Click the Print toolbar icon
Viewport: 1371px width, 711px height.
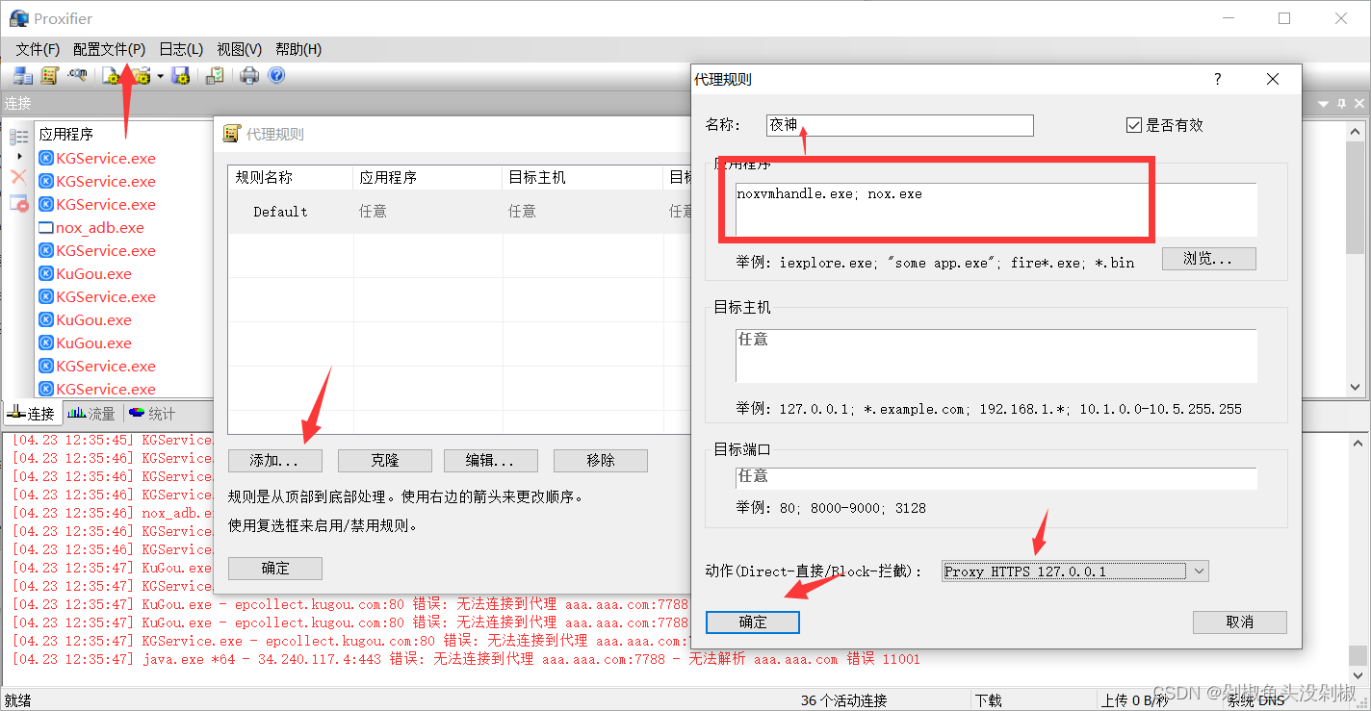(250, 75)
